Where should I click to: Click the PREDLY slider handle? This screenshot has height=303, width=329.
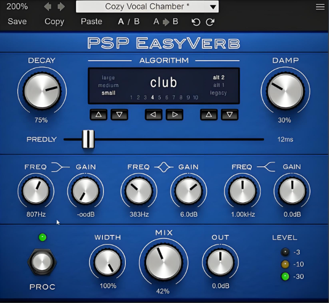pyautogui.click(x=88, y=139)
